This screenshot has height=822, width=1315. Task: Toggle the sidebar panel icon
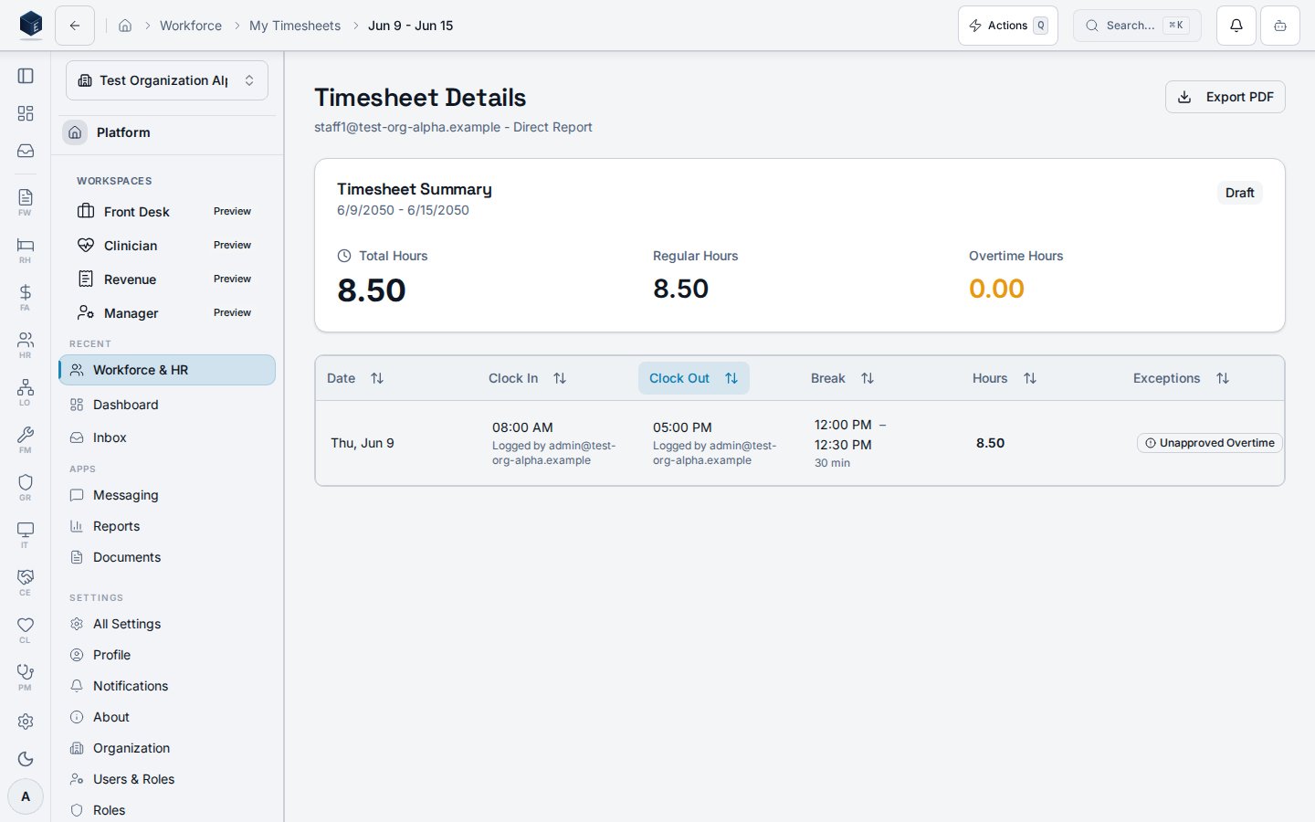click(26, 76)
